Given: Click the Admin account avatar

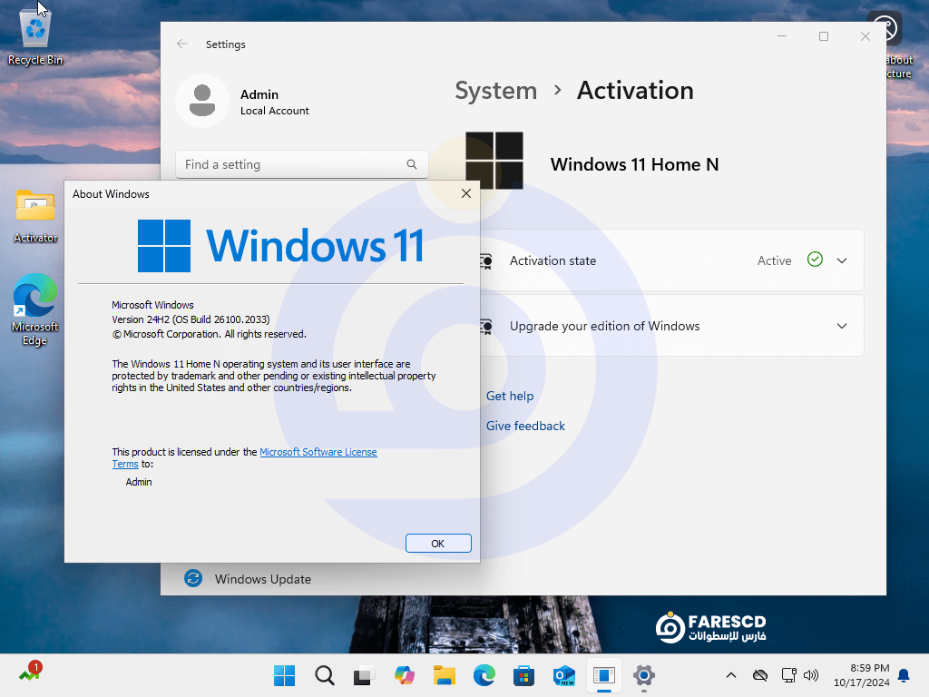Looking at the screenshot, I should [202, 101].
